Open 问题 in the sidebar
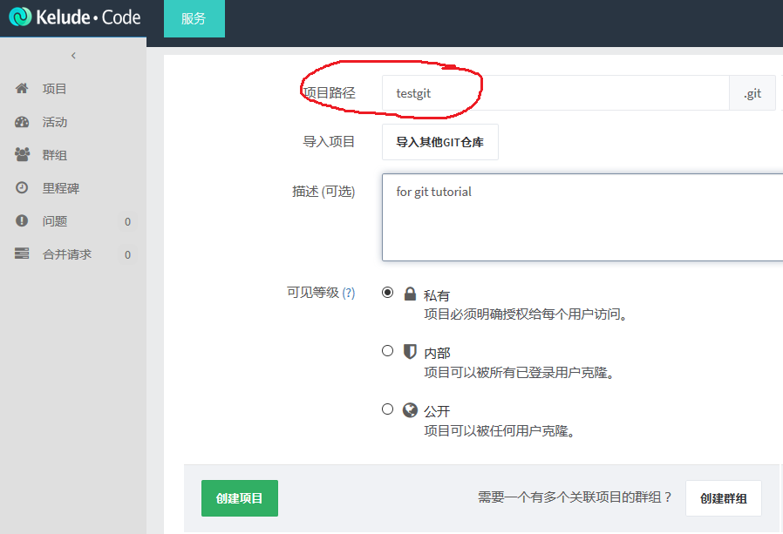 coord(54,221)
